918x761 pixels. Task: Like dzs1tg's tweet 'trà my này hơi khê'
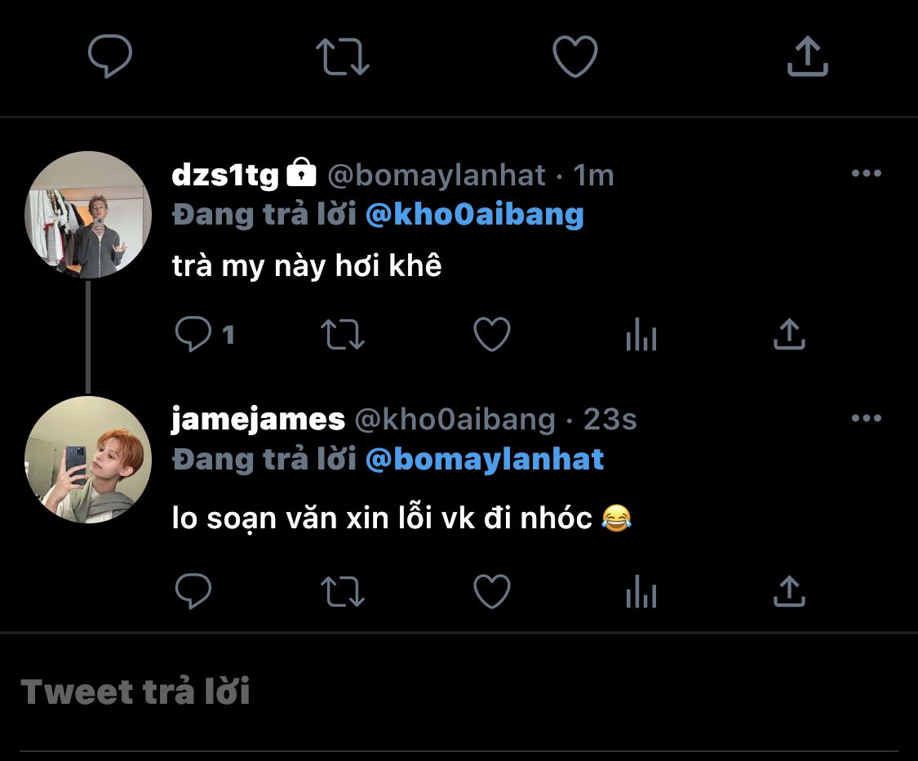pos(492,335)
